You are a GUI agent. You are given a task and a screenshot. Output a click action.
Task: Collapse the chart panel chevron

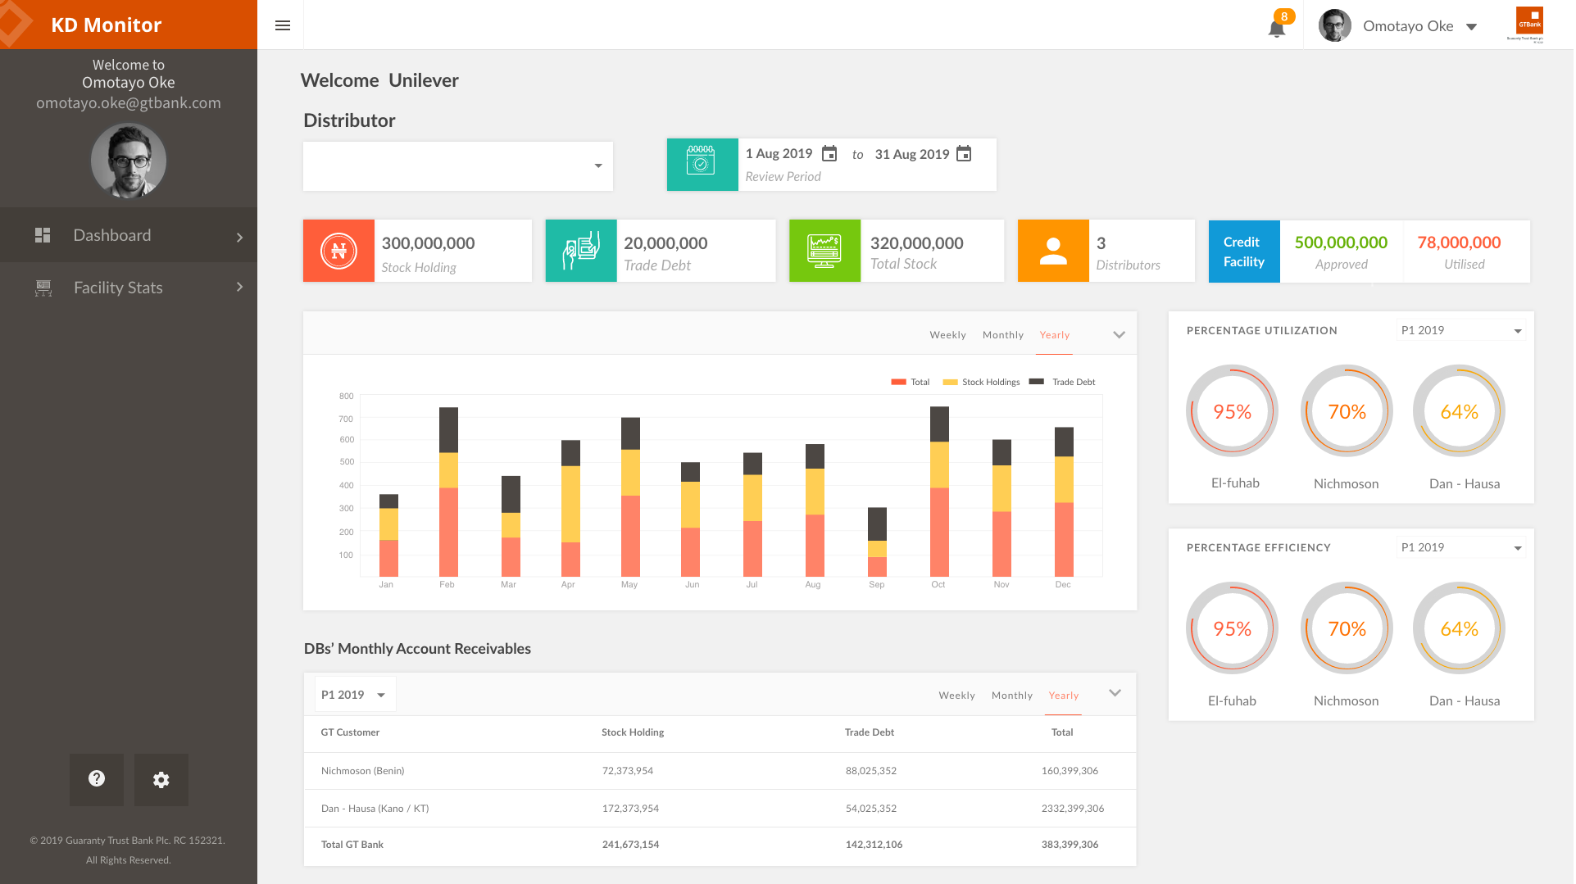coord(1120,334)
